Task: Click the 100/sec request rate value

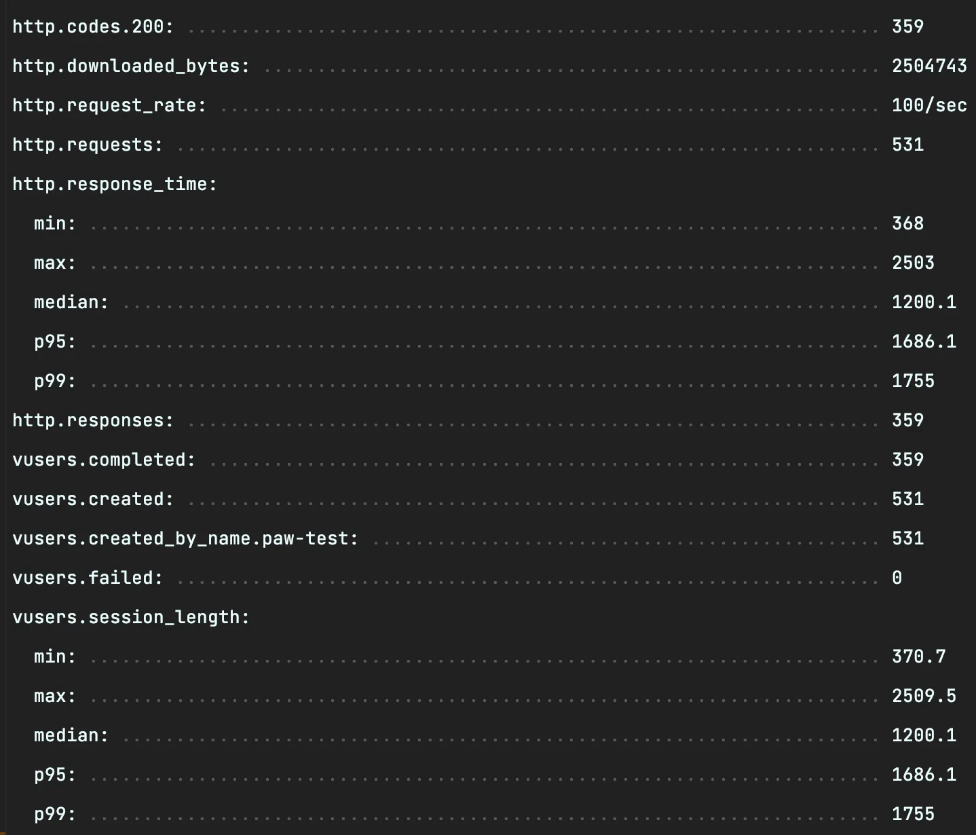Action: click(928, 105)
